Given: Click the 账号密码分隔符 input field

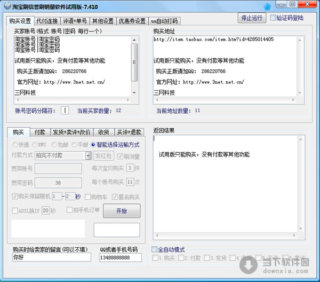Looking at the screenshot, I should 65,111.
